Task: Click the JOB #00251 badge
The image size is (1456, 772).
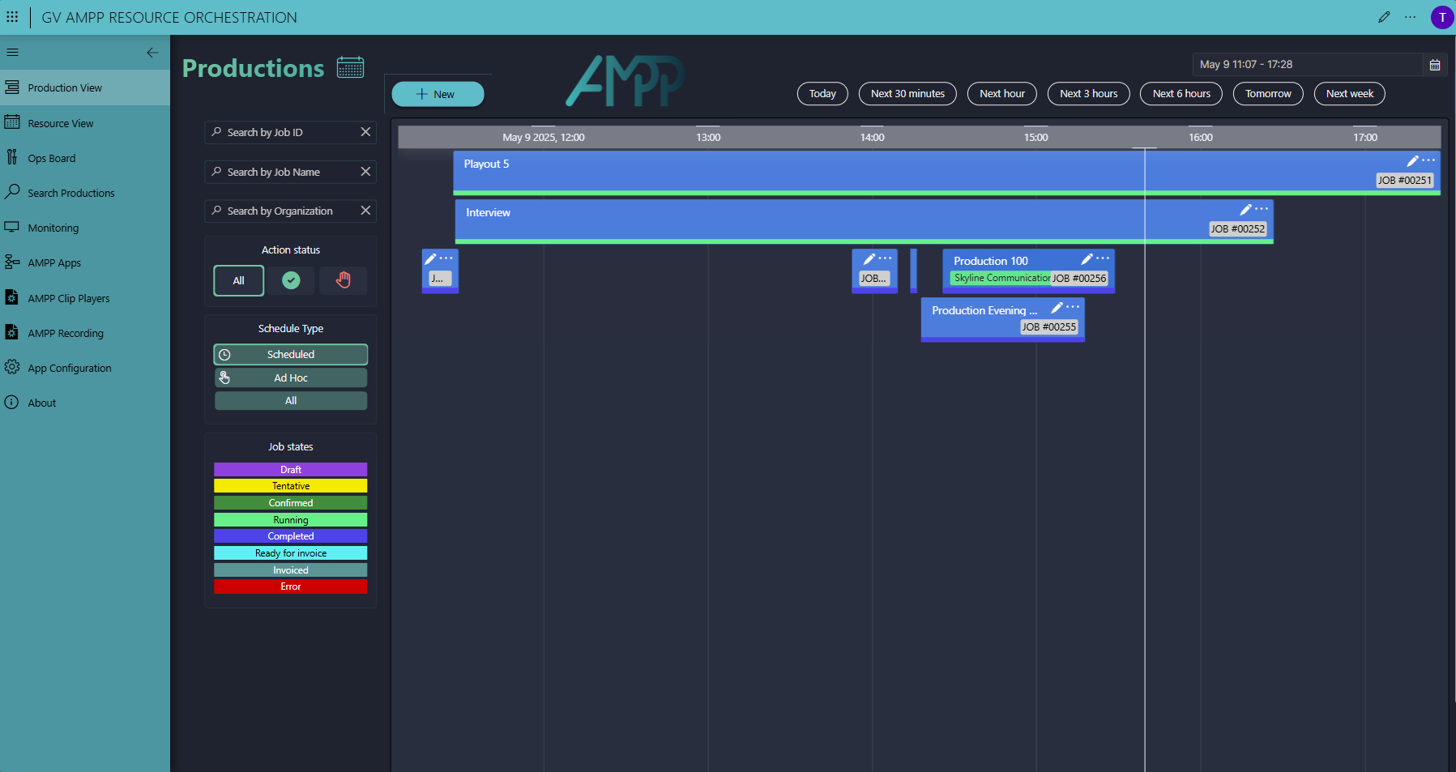Action: [x=1405, y=181]
